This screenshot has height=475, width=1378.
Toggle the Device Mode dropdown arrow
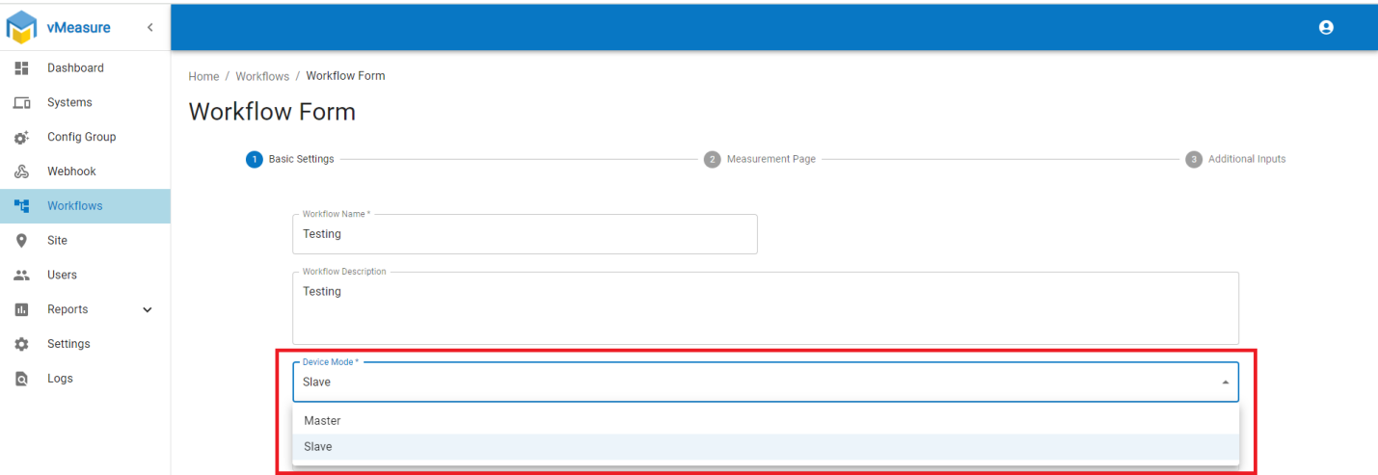1226,383
